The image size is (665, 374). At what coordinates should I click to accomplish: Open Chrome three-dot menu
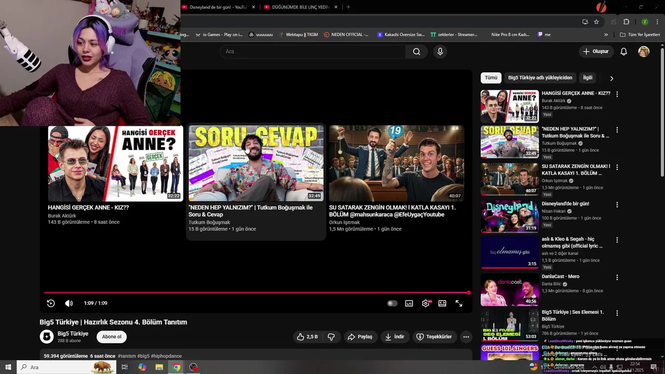pos(657,22)
